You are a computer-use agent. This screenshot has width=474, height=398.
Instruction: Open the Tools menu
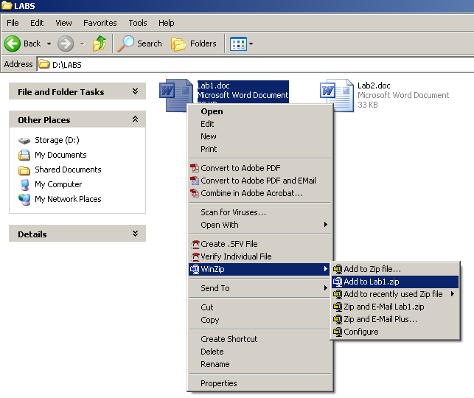tap(138, 23)
